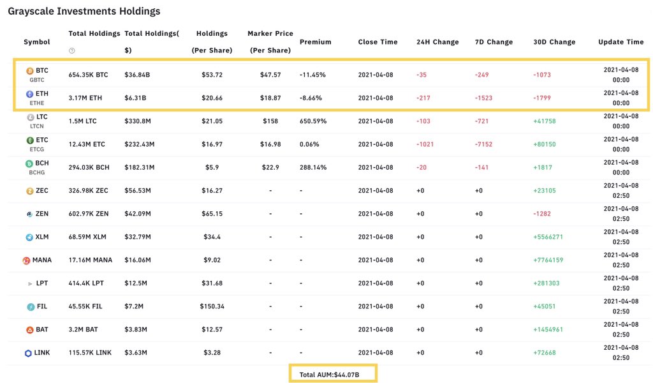This screenshot has width=653, height=383.
Task: Click the 17.16M MANA holdings cell
Action: [x=91, y=260]
